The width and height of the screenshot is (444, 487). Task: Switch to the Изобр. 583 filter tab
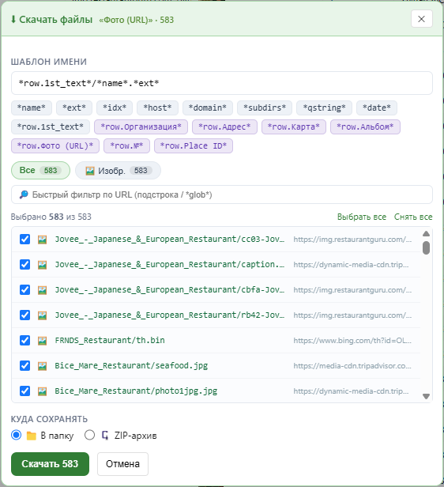119,171
